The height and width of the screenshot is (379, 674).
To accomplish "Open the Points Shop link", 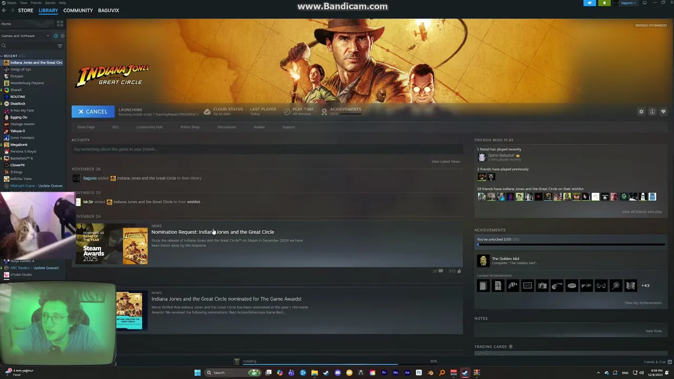I will [190, 127].
